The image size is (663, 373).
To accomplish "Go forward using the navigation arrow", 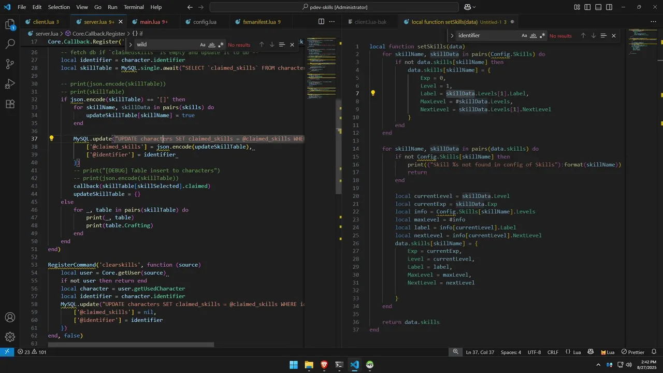I will pyautogui.click(x=201, y=7).
